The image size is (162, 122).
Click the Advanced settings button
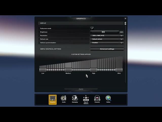click(x=107, y=49)
